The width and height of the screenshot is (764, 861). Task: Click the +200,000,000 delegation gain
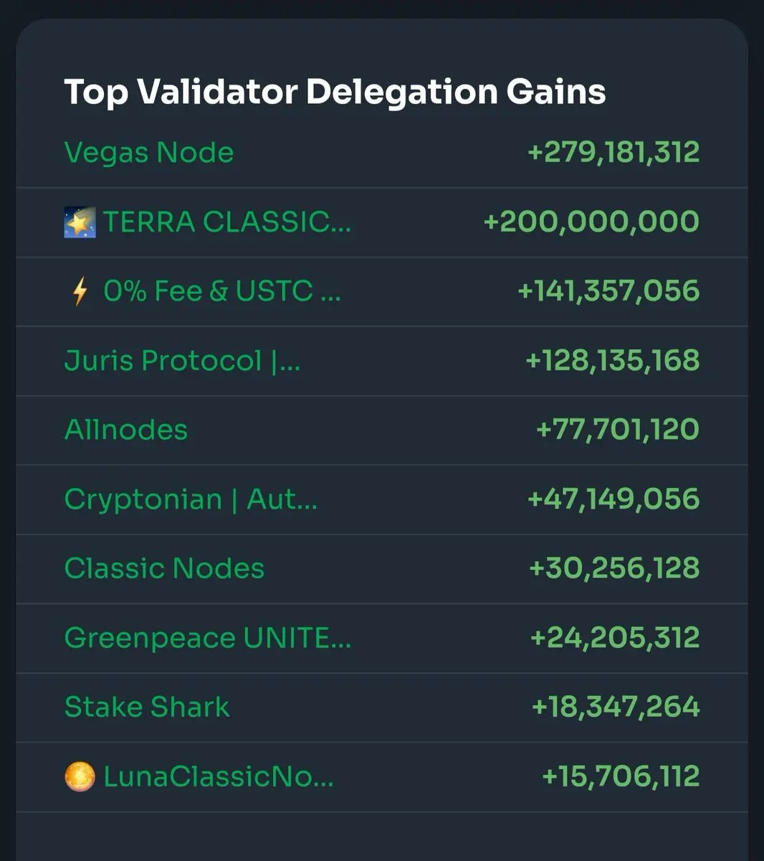click(591, 222)
